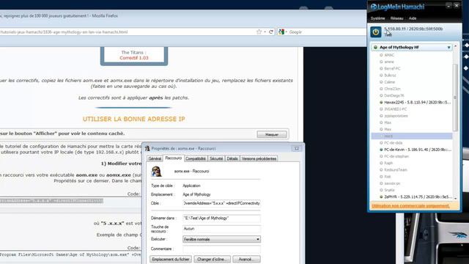The height and width of the screenshot is (264, 469).
Task: Open the Réseau menu in Hamachi
Action: tap(396, 18)
